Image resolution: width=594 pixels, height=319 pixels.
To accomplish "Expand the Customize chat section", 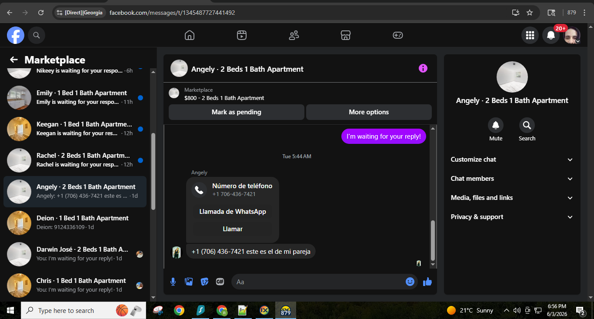I will (512, 159).
